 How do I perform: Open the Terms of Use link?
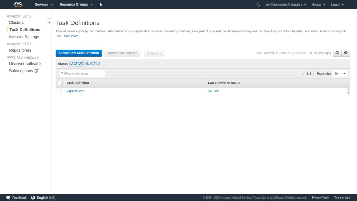342,198
